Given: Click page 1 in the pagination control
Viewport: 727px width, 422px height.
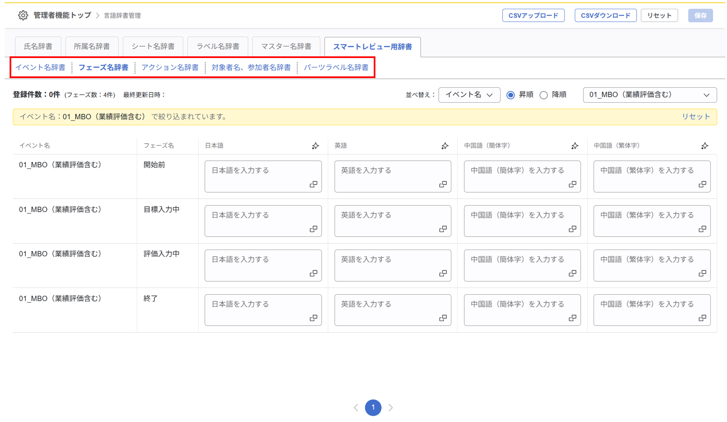Looking at the screenshot, I should click(373, 407).
